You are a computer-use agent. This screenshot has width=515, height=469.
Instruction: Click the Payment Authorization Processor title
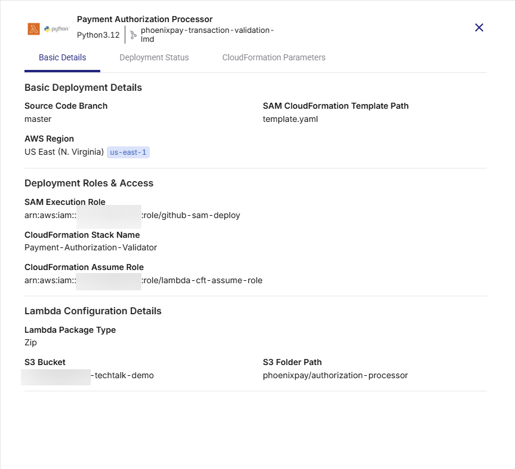[144, 19]
